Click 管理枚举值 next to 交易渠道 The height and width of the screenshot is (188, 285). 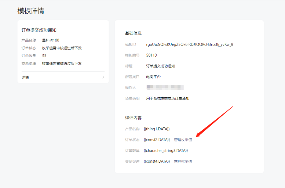click(183, 161)
